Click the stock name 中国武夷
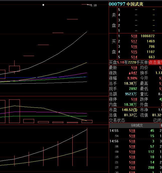This screenshot has width=162, height=173. click(135, 4)
